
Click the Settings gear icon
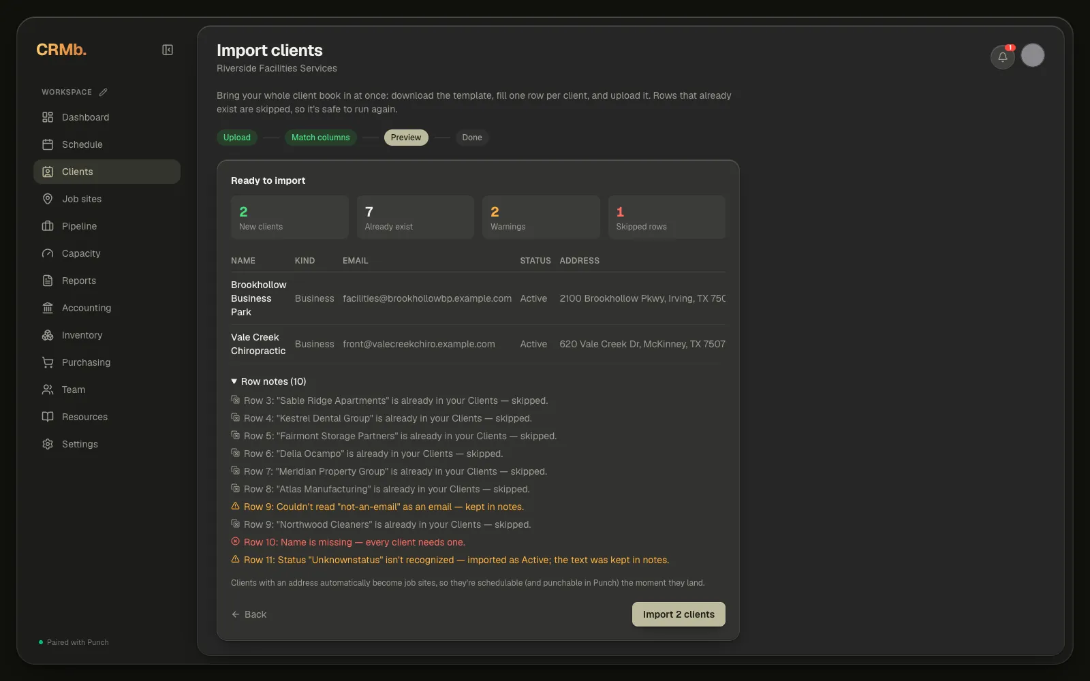pyautogui.click(x=48, y=444)
